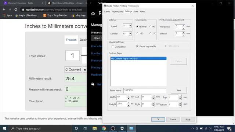Open the Density dropdown

(130, 33)
